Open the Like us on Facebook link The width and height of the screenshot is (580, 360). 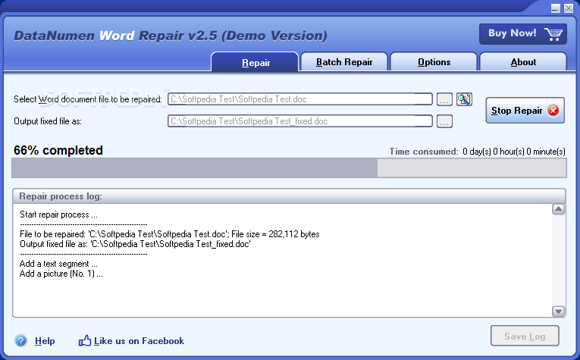tap(139, 341)
